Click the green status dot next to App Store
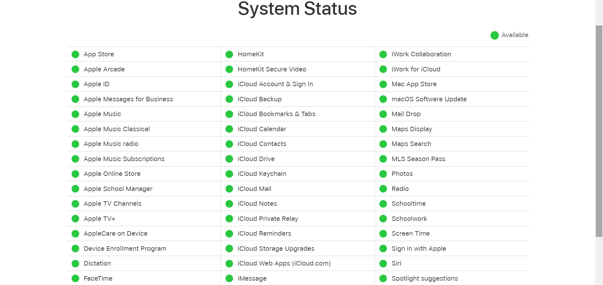Viewport: 603px width, 285px height. pyautogui.click(x=75, y=54)
